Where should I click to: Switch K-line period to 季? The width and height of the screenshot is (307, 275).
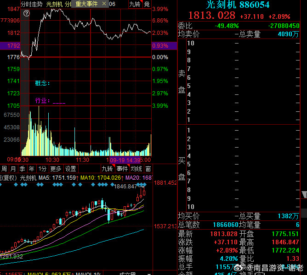[23, 169]
